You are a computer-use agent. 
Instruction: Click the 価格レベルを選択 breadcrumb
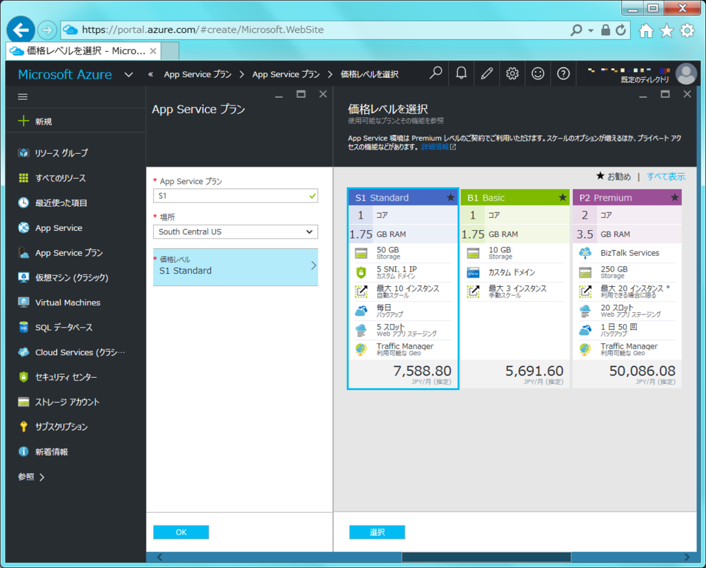(370, 74)
